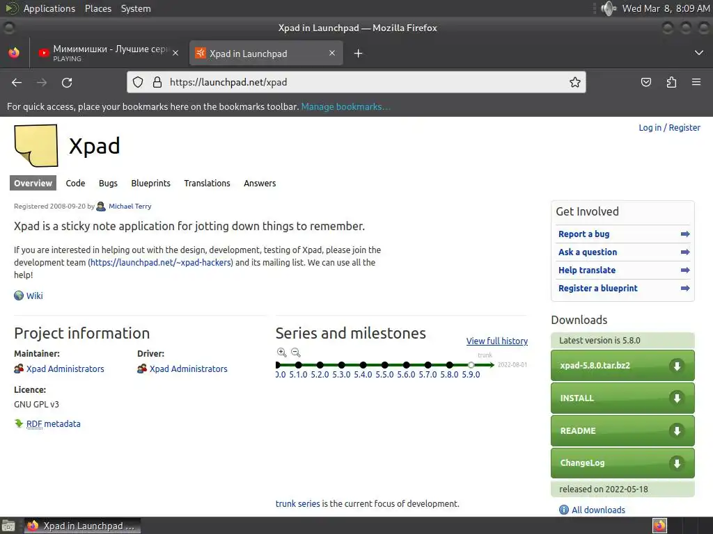Image resolution: width=713 pixels, height=534 pixels.
Task: Click the 5.5.0 milestone label
Action: (384, 375)
